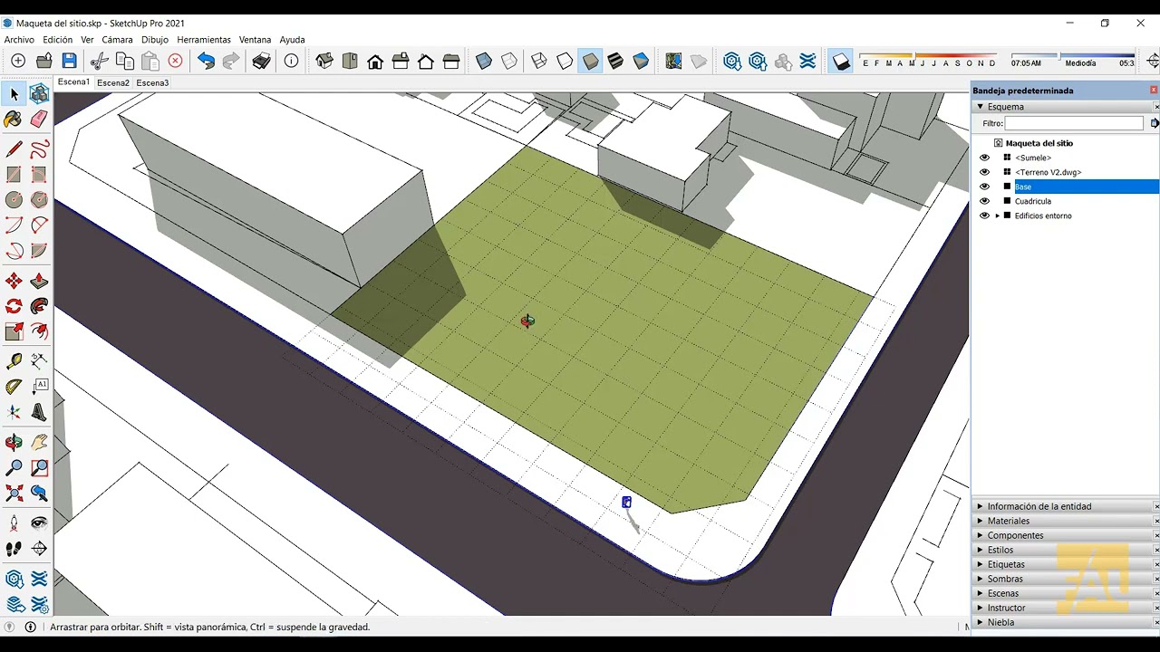The height and width of the screenshot is (652, 1160).
Task: Select the Protractor tool
Action: tap(14, 387)
